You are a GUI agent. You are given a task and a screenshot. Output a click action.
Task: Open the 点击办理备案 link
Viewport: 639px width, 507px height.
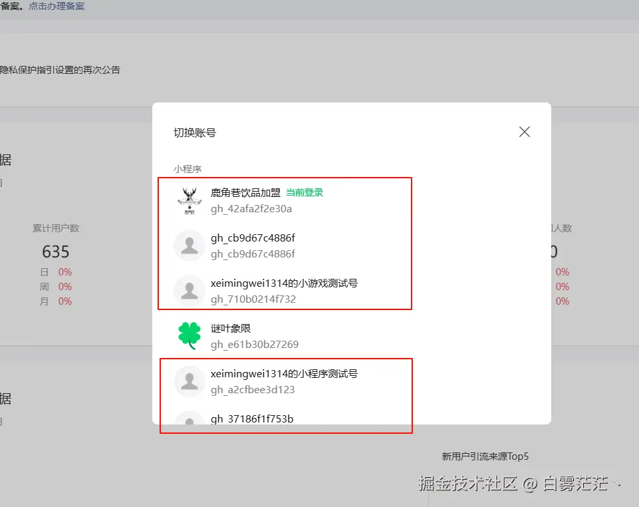[x=57, y=6]
